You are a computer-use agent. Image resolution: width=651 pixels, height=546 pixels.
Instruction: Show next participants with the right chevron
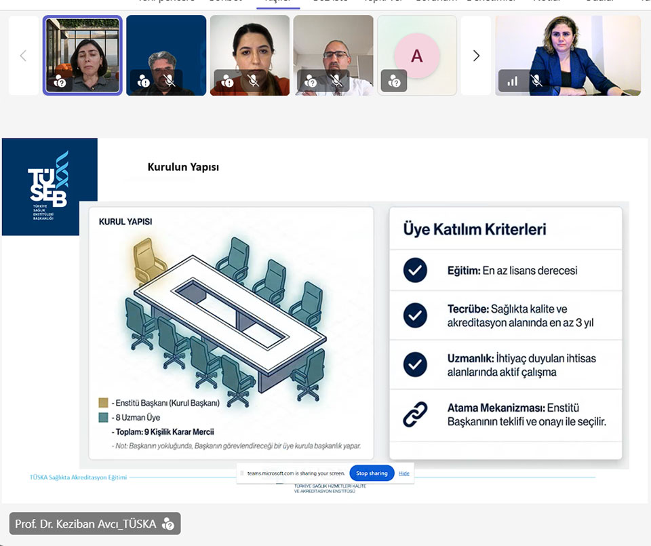476,56
